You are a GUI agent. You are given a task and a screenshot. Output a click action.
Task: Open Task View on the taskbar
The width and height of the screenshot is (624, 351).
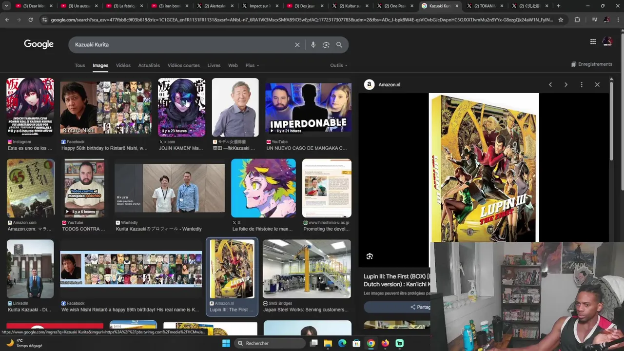pyautogui.click(x=314, y=343)
